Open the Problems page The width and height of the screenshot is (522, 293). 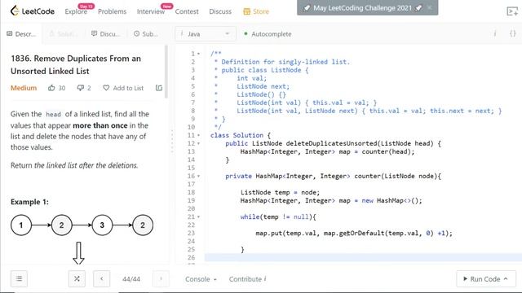coord(113,11)
